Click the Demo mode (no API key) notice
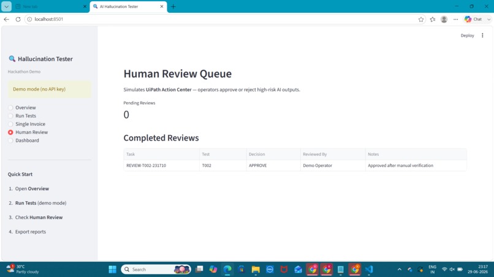The width and height of the screenshot is (494, 277). 50,89
